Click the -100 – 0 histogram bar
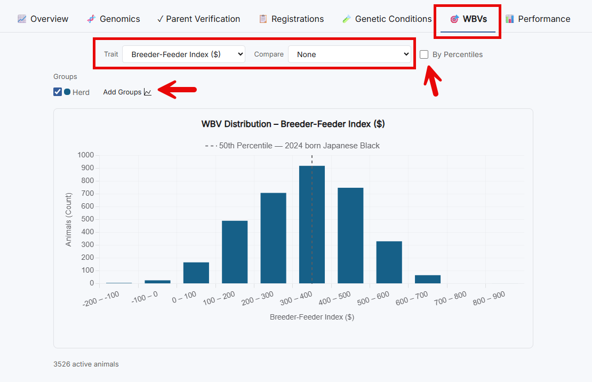This screenshot has height=382, width=592. [x=157, y=282]
